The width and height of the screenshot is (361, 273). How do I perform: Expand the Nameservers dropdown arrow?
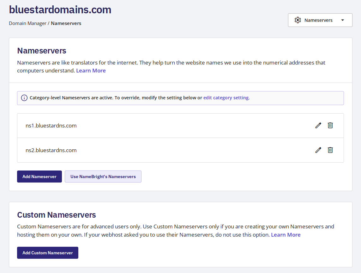[x=343, y=20]
